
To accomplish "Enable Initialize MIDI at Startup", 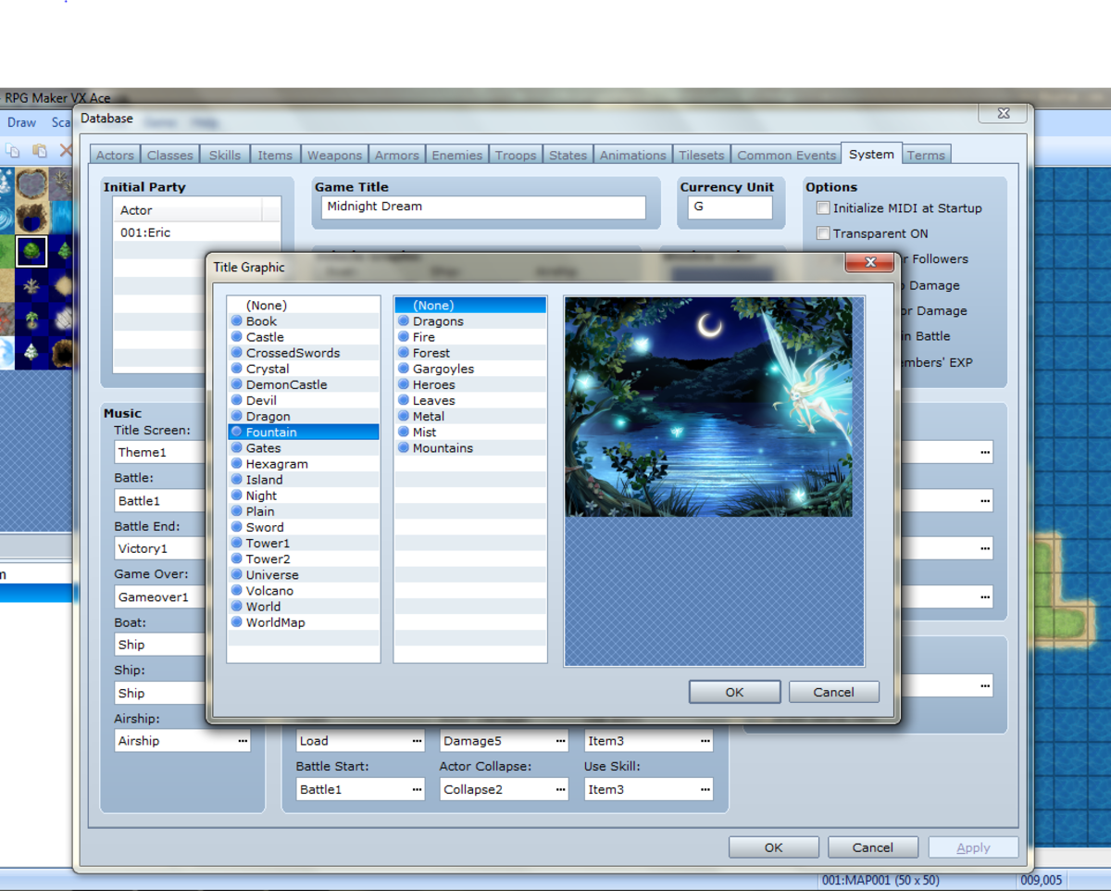I will (823, 208).
